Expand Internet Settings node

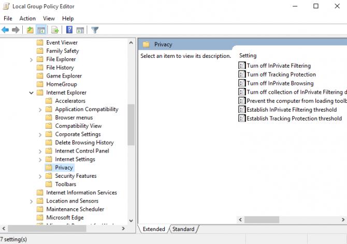tap(40, 160)
